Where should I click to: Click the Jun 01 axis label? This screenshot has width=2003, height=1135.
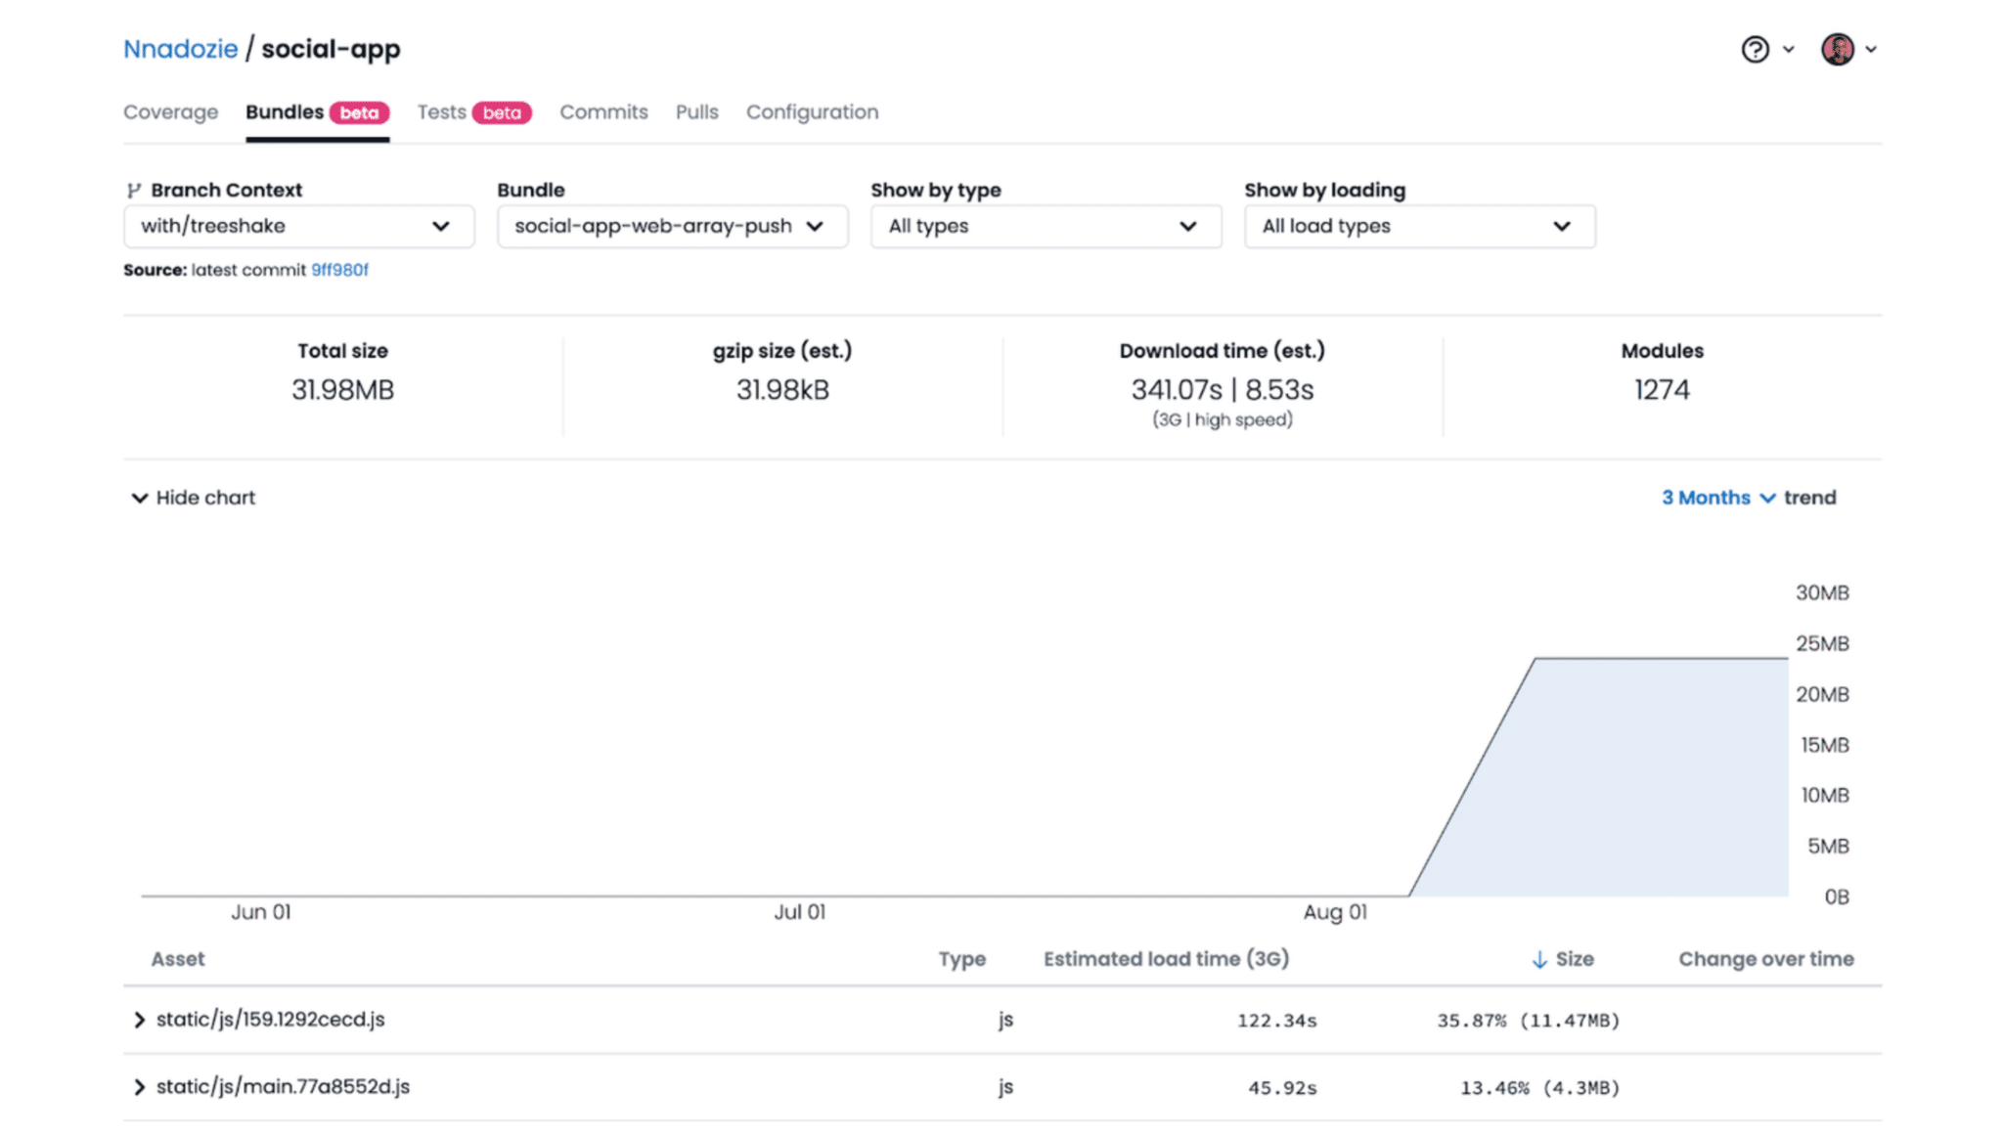[260, 912]
